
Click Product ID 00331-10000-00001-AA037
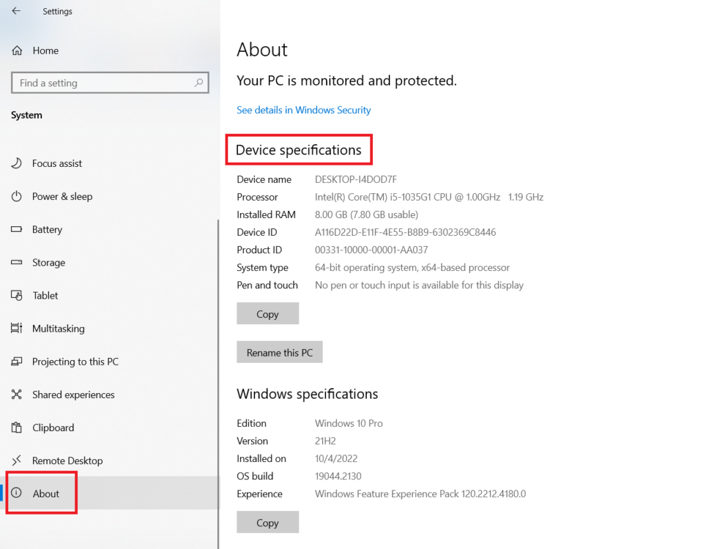click(372, 250)
